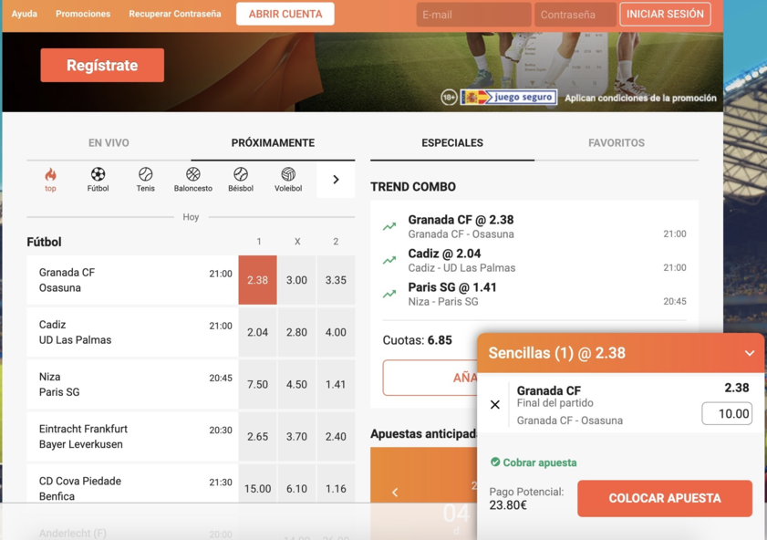
Task: Switch to the PRÓXIMAMENTE tab
Action: 273,143
